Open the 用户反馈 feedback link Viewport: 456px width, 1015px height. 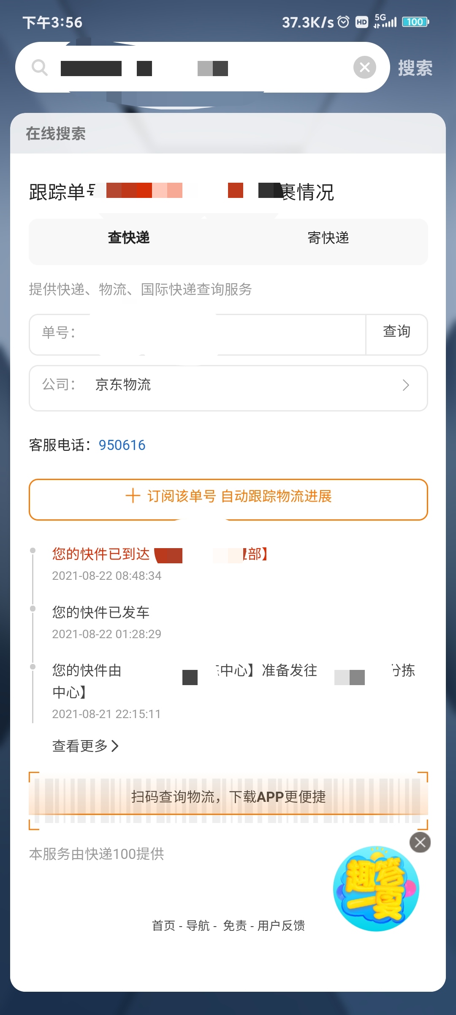click(281, 926)
